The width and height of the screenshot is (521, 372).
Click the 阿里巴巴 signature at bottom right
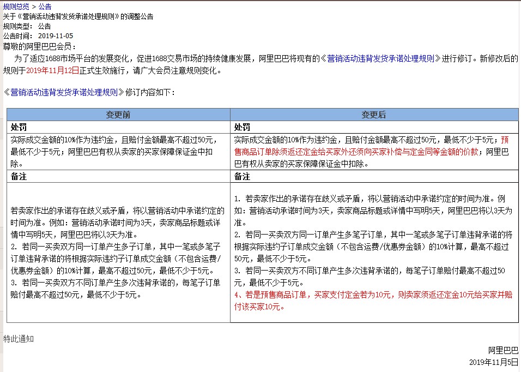click(503, 350)
